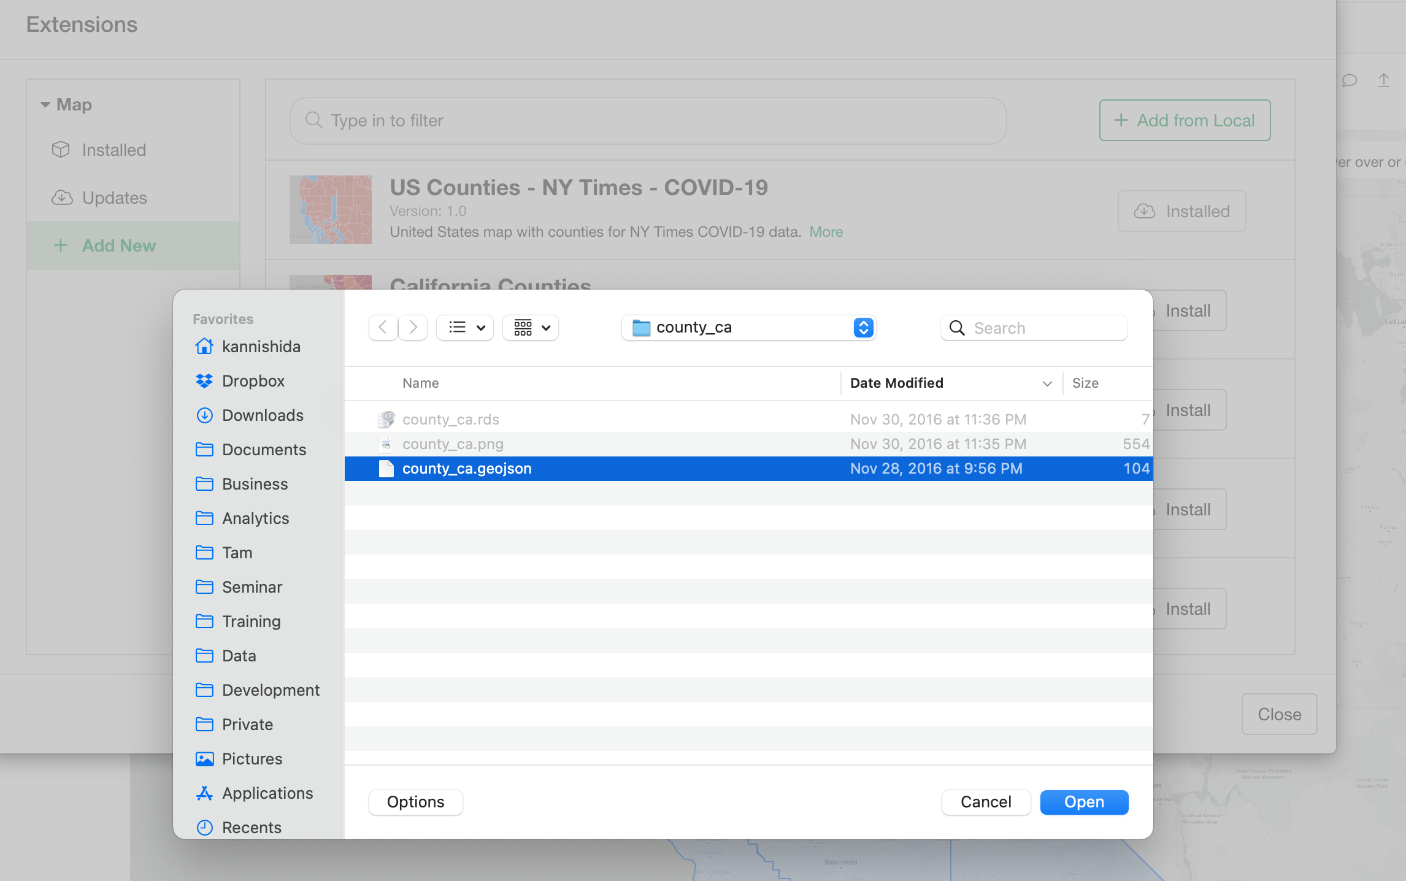The width and height of the screenshot is (1406, 881).
Task: Open the Private folder
Action: tap(234, 725)
